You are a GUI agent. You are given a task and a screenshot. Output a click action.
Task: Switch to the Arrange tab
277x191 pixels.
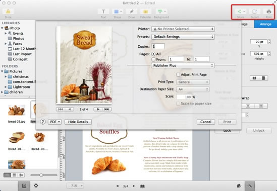point(265,24)
